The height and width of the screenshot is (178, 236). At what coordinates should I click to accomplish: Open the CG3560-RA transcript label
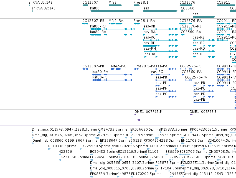click(x=191, y=32)
